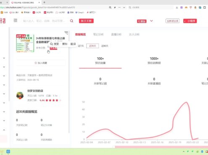This screenshot has height=155, width=208.
Task: Select the 近30天 date range
Action: (92, 46)
